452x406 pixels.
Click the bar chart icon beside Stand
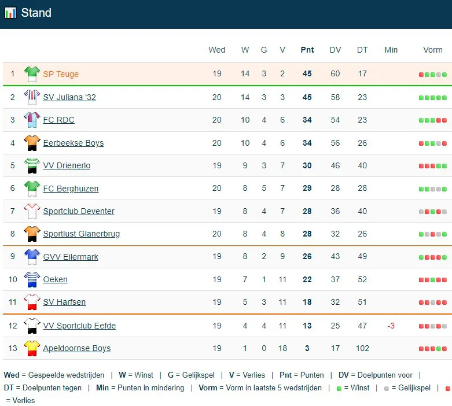tap(10, 13)
